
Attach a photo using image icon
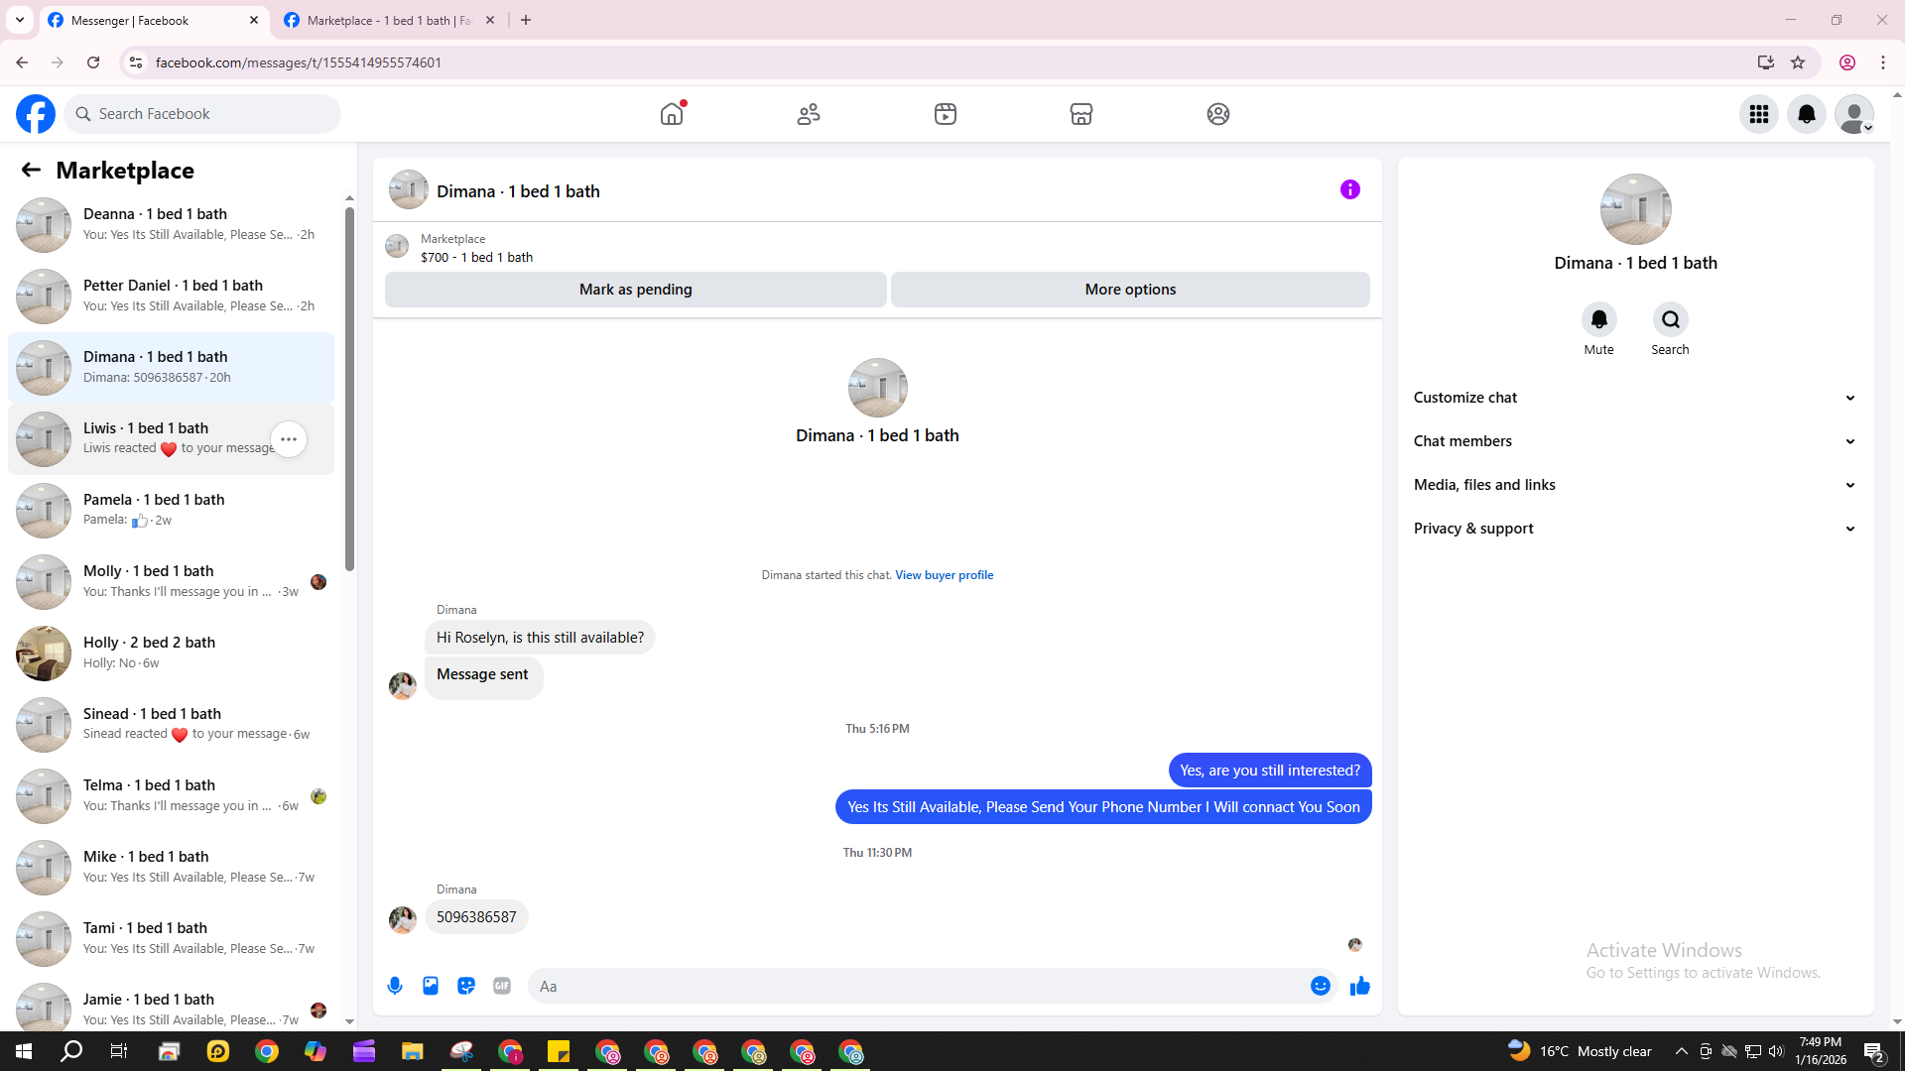pos(431,986)
